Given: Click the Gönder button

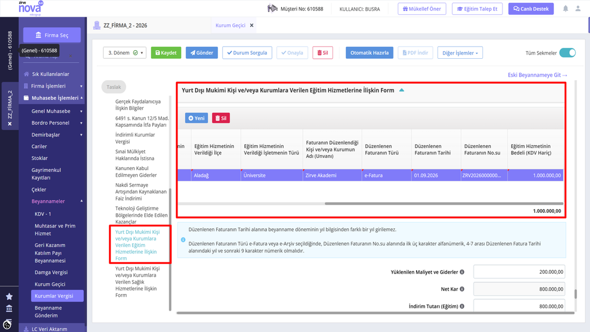Looking at the screenshot, I should (202, 52).
